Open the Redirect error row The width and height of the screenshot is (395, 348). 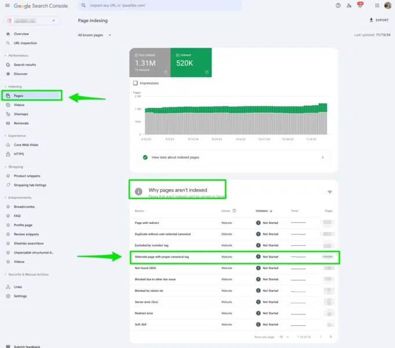pyautogui.click(x=234, y=313)
